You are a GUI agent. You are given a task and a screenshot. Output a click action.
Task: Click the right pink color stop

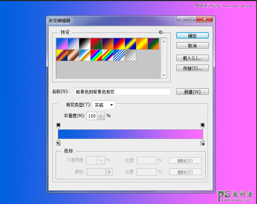pos(202,143)
